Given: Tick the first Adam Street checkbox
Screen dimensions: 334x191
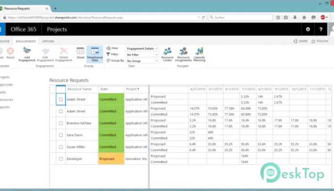Looking at the screenshot, I should 61,99.
